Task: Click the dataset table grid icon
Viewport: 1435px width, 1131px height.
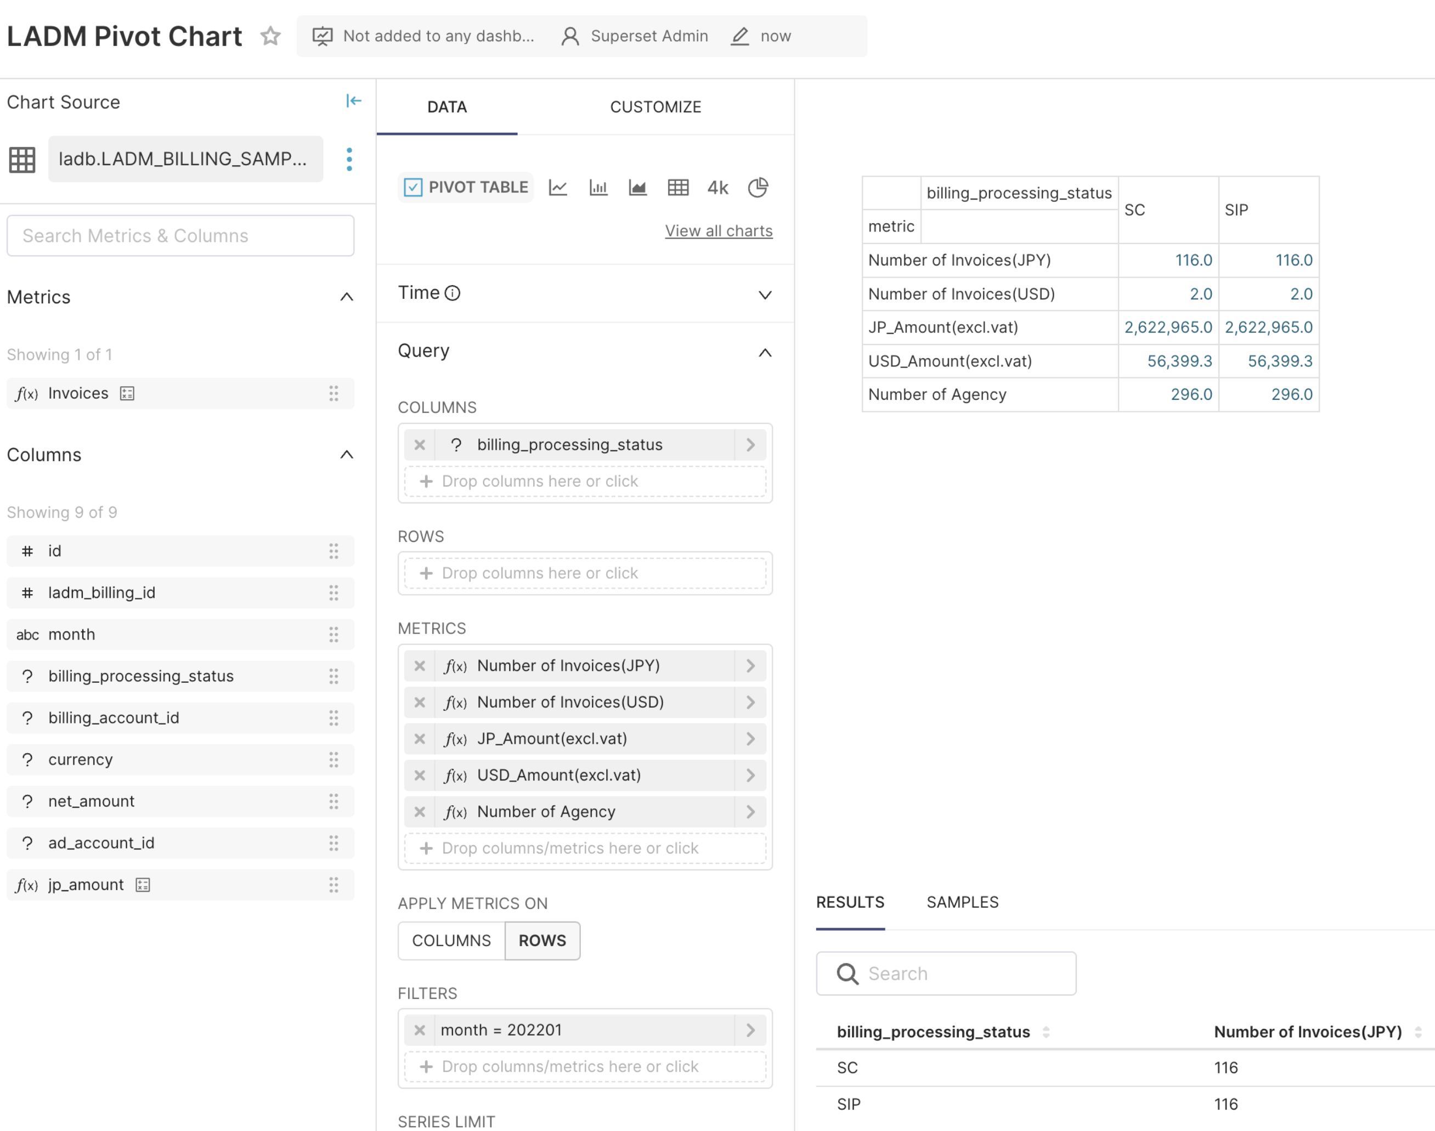Action: pyautogui.click(x=22, y=160)
